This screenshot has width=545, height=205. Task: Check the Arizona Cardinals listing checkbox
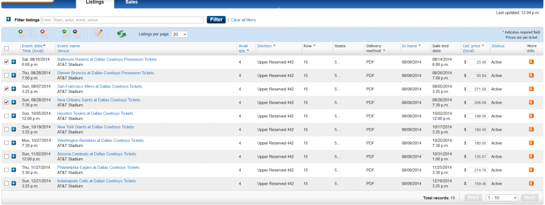6,157
